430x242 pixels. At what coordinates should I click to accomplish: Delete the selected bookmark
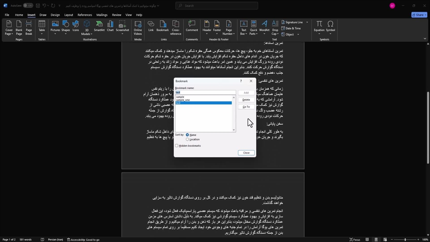point(246,100)
